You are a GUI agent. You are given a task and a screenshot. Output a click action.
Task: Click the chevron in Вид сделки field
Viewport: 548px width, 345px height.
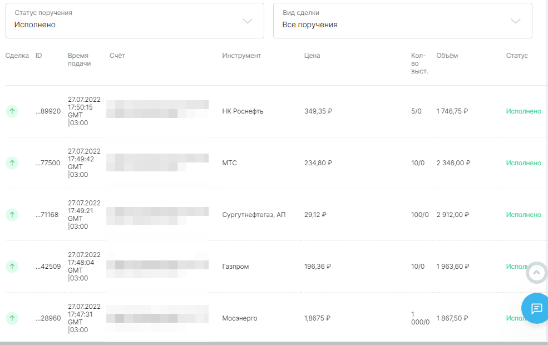pos(516,21)
